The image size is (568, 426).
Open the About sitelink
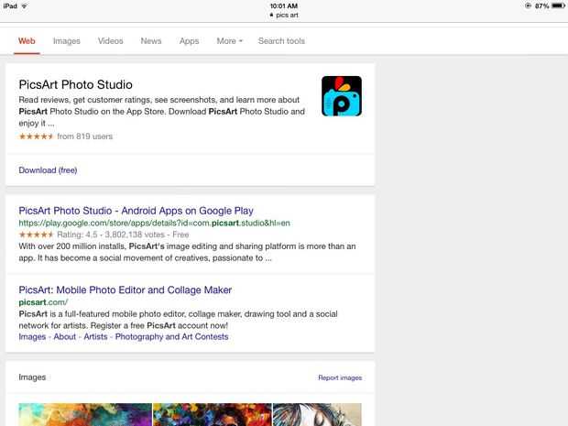65,337
